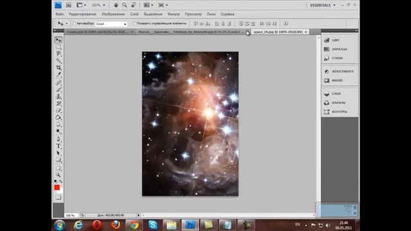Select the History Brush tool
The height and width of the screenshot is (231, 411).
point(58,104)
